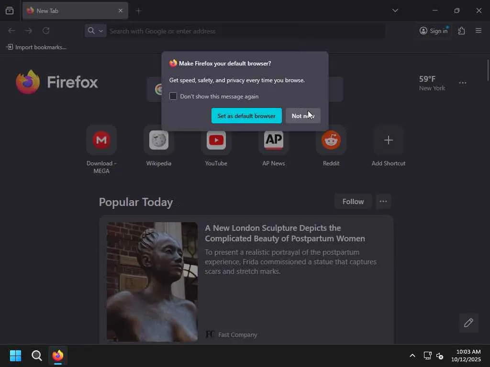
Task: Open Popular Today section options menu
Action: tap(383, 201)
